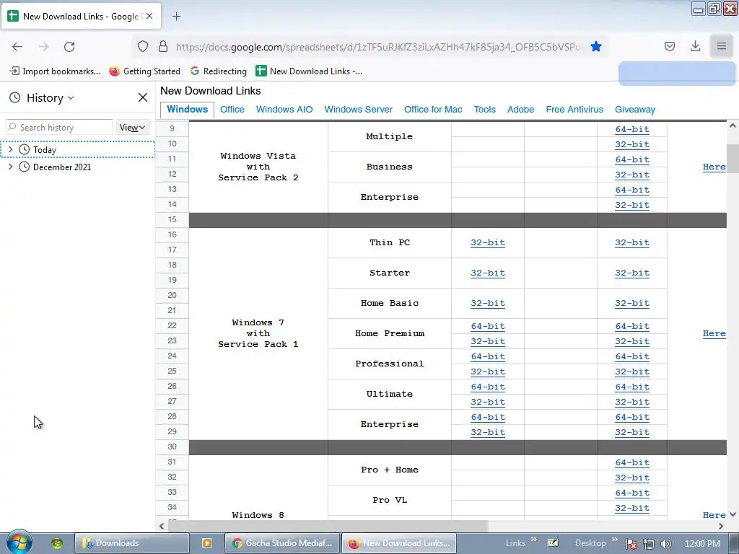This screenshot has height=554, width=739.
Task: Close the New Download Links tab
Action: (149, 16)
